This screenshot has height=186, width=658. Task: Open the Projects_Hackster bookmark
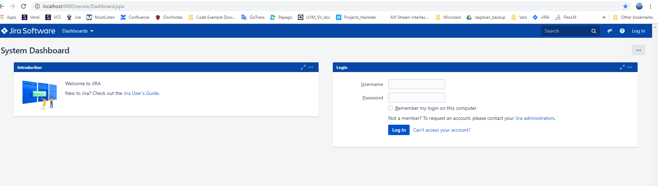tap(356, 17)
